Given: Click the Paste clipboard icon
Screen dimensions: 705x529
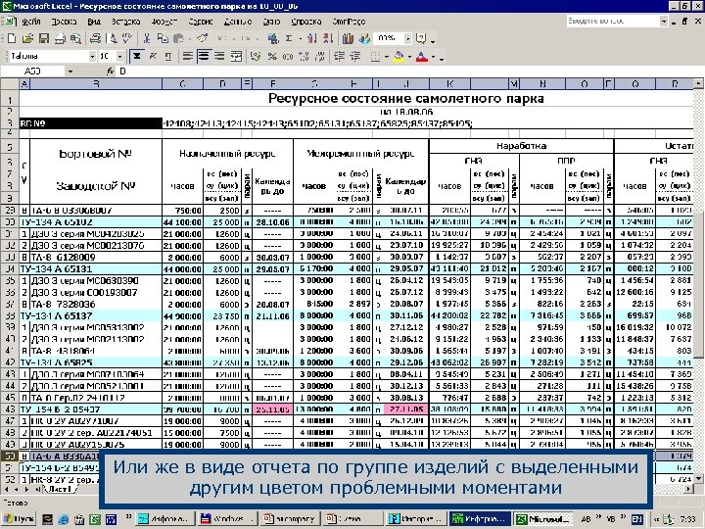Looking at the screenshot, I should tap(178, 38).
